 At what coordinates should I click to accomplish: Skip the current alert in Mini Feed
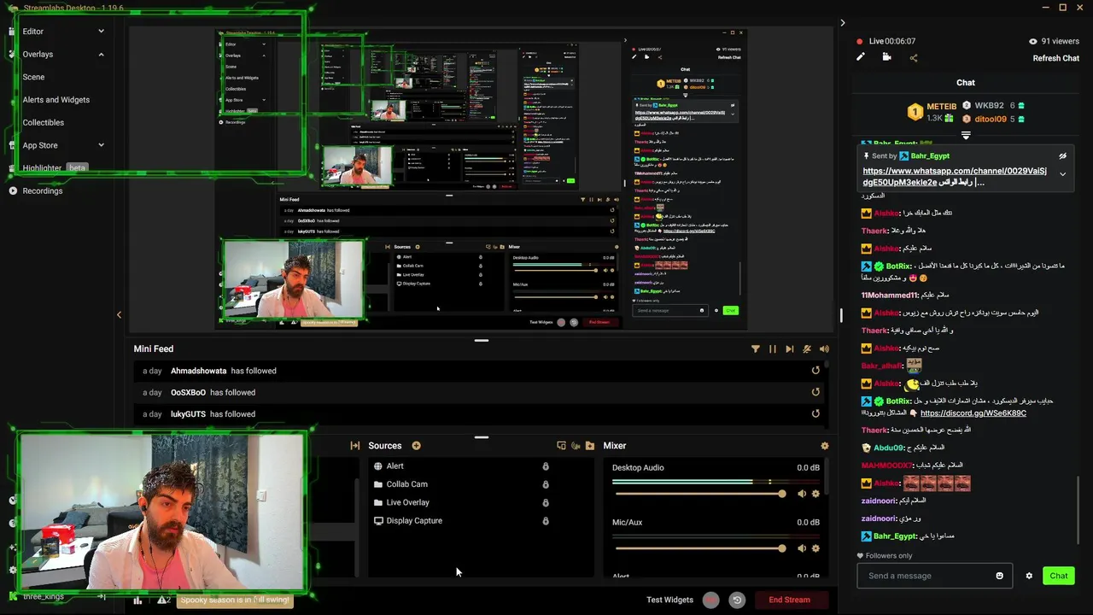tap(790, 348)
